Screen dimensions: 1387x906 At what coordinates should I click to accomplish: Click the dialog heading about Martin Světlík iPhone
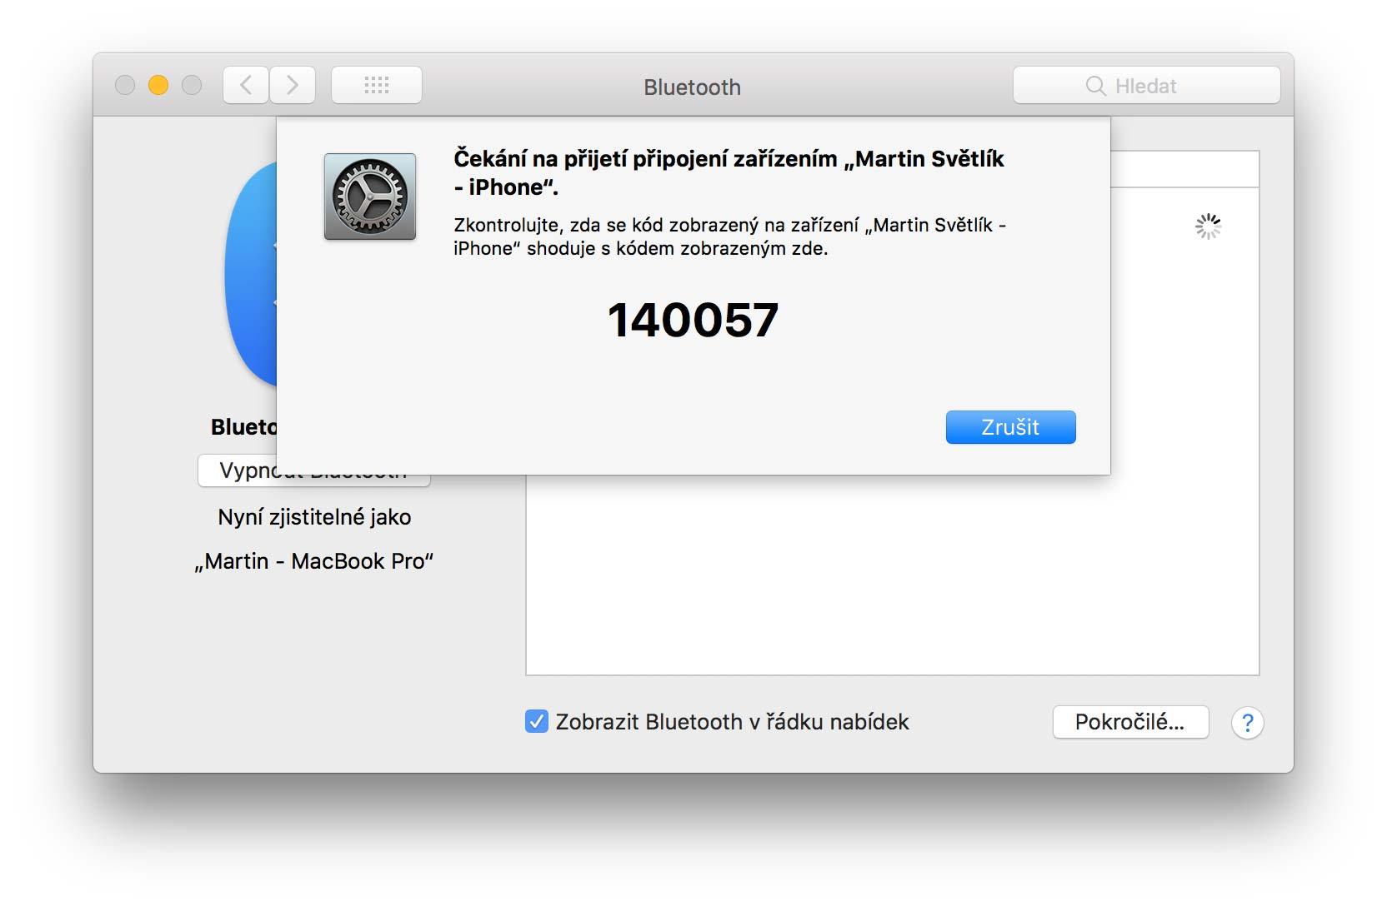tap(729, 172)
